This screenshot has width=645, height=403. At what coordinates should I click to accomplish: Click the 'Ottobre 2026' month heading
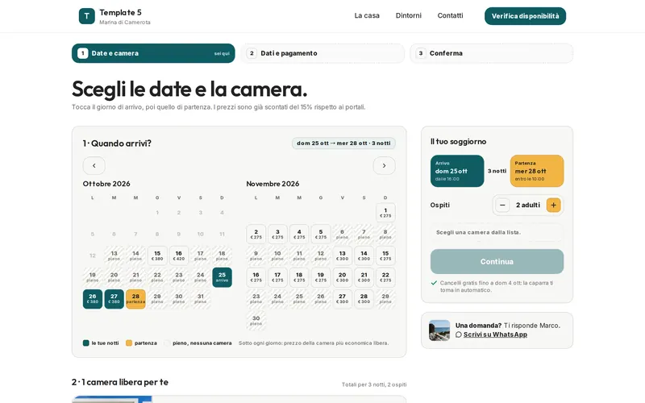coord(106,184)
